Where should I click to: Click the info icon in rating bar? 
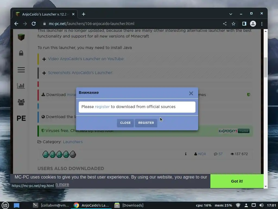(186, 154)
